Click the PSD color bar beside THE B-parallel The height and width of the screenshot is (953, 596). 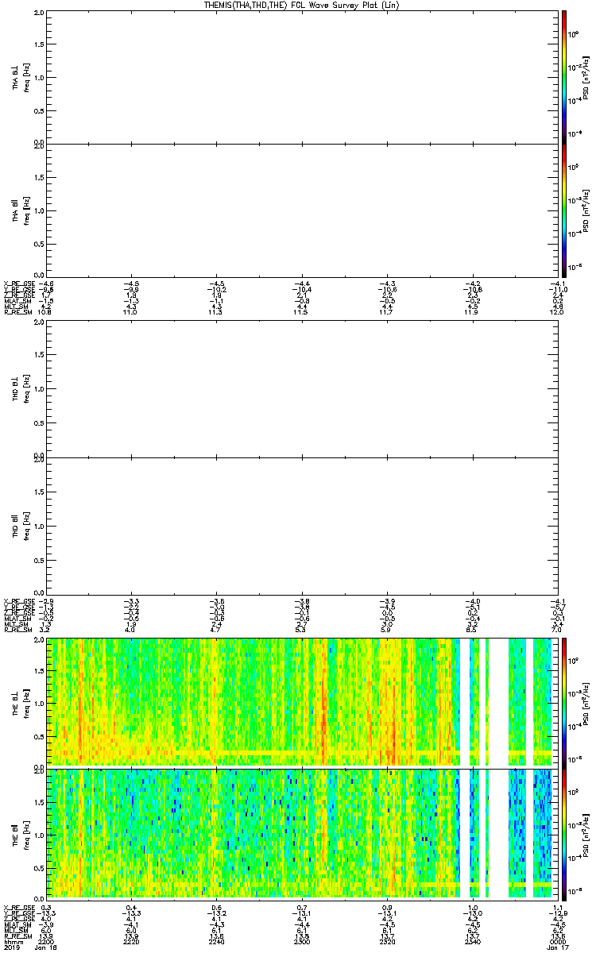[564, 833]
